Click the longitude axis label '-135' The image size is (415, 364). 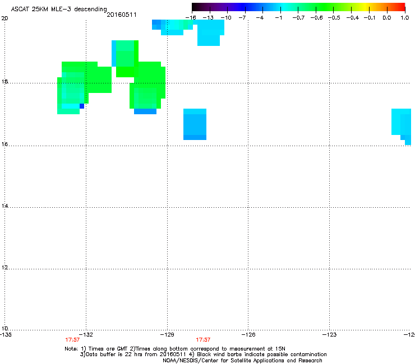point(6,335)
